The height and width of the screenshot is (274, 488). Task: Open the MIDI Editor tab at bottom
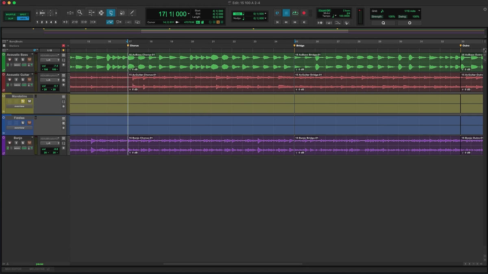click(x=14, y=269)
